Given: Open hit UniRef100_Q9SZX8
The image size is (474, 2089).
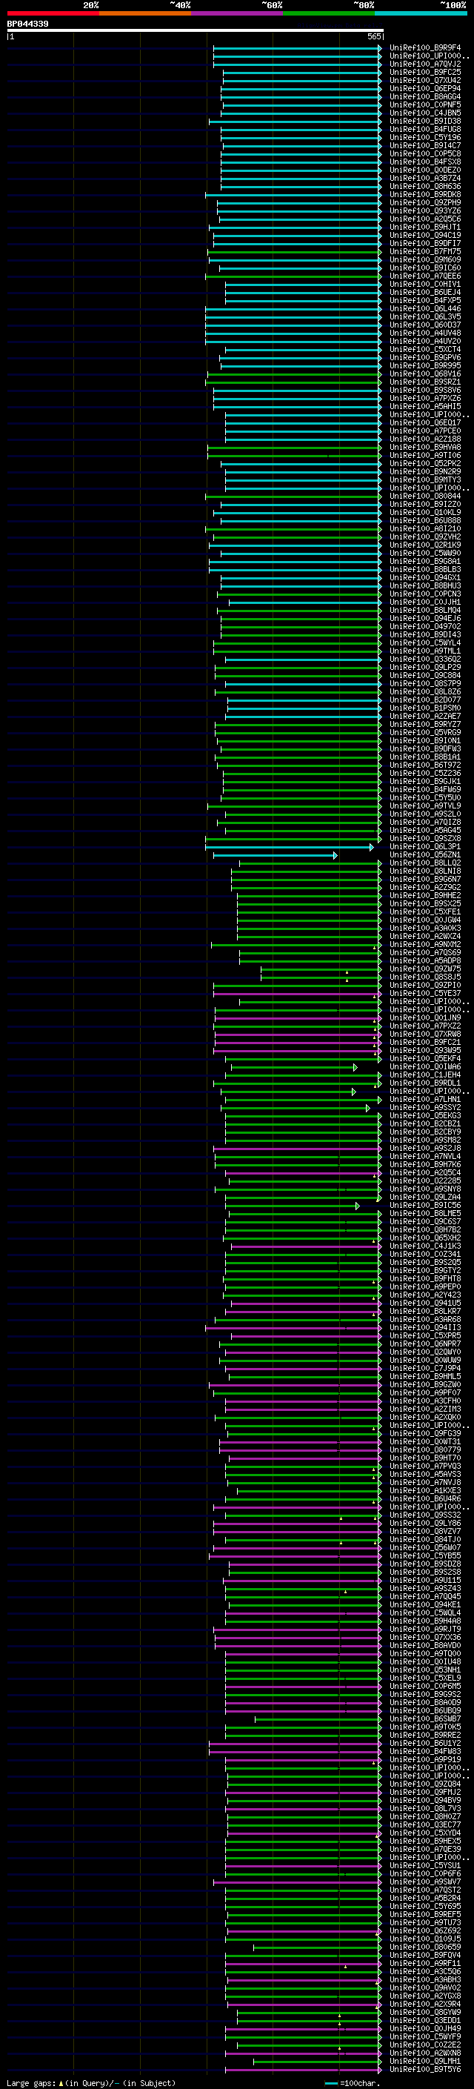Looking at the screenshot, I should pos(425,839).
